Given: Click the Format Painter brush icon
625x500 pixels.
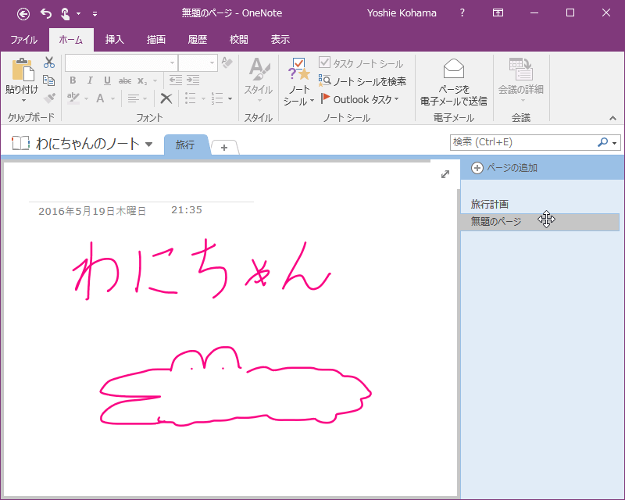Looking at the screenshot, I should click(49, 98).
